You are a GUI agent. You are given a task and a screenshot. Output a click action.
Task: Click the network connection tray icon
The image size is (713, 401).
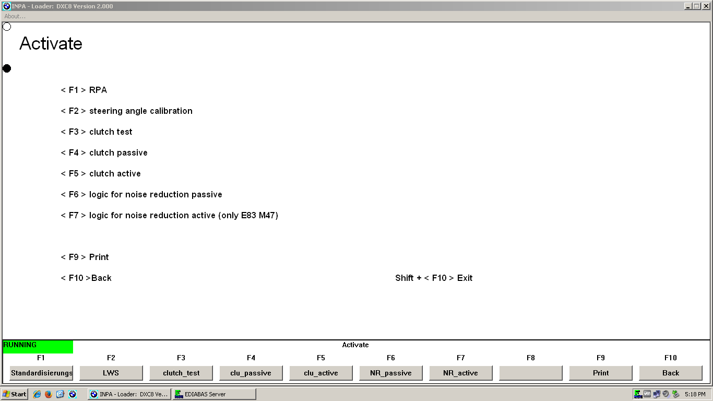(657, 394)
